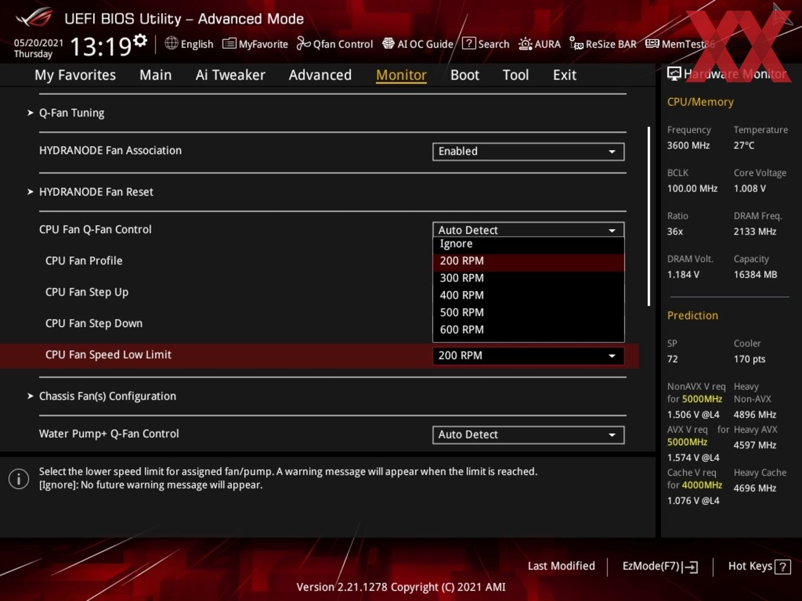Click the English language globe icon
Viewport: 802px width, 601px height.
[x=171, y=43]
